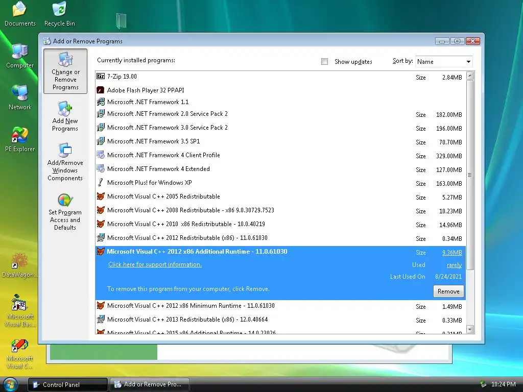This screenshot has height=392, width=523.
Task: Click the Visual C++ 2012 Redistributable (x86) icon
Action: [101, 238]
